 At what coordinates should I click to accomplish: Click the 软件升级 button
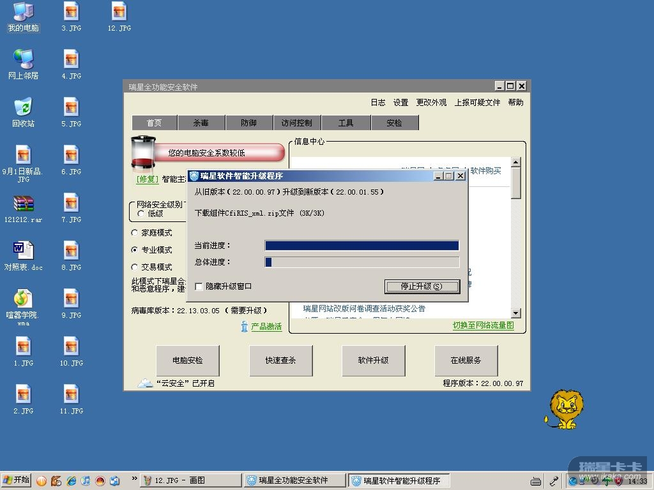tap(373, 360)
